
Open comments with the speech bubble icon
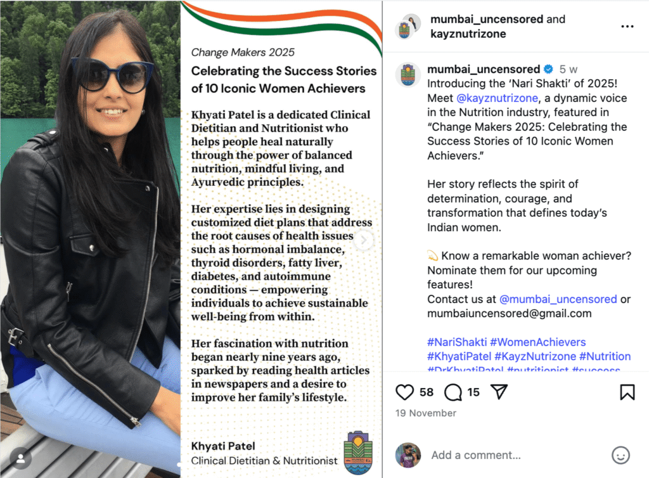pyautogui.click(x=453, y=392)
